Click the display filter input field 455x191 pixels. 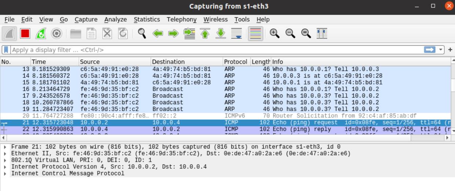(x=216, y=50)
